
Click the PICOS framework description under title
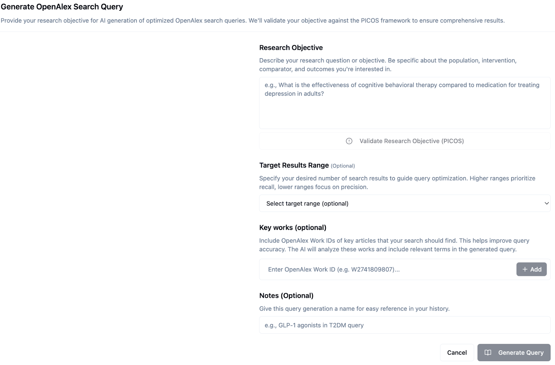tap(253, 20)
